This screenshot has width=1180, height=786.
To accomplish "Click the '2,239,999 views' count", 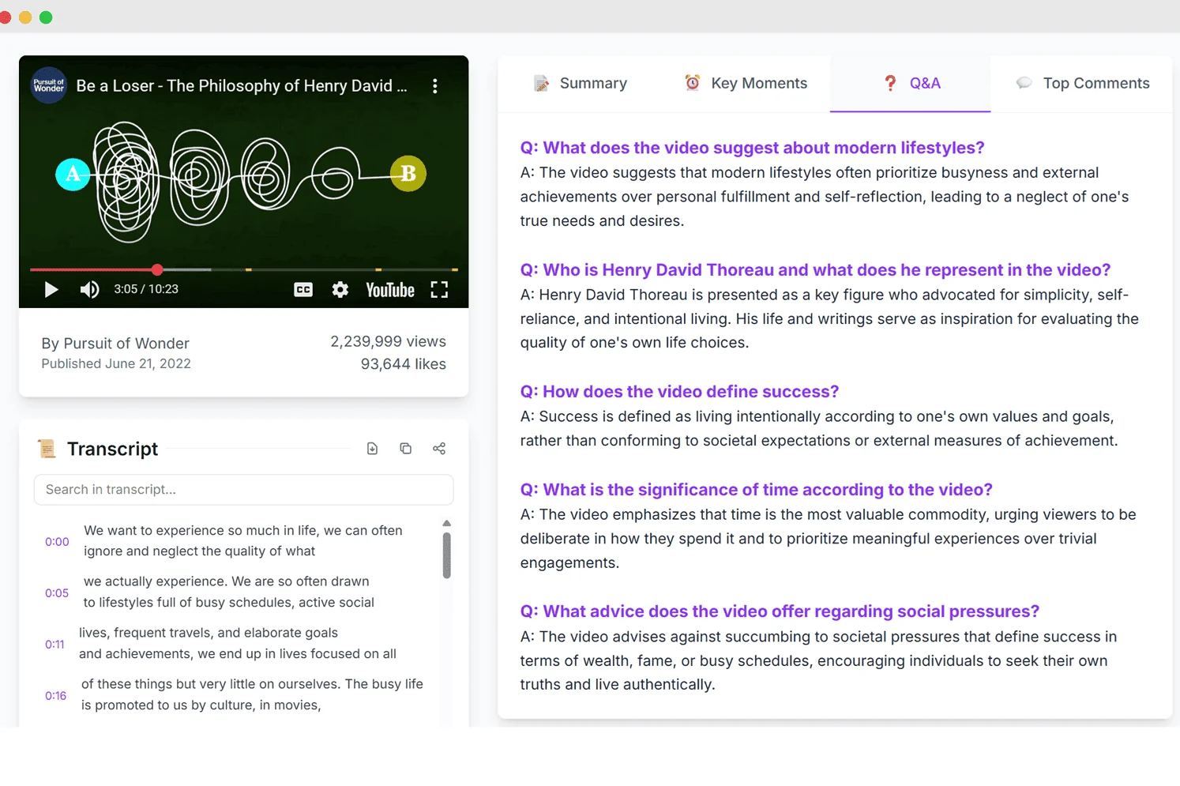I will pyautogui.click(x=388, y=341).
